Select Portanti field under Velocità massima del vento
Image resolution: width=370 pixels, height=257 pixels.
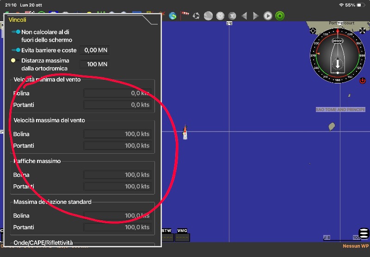tap(117, 145)
